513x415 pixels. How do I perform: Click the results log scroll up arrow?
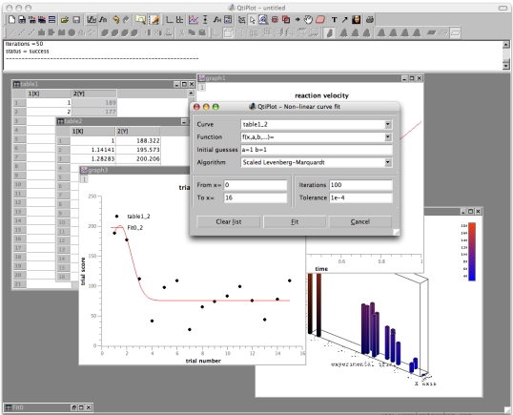[506, 45]
